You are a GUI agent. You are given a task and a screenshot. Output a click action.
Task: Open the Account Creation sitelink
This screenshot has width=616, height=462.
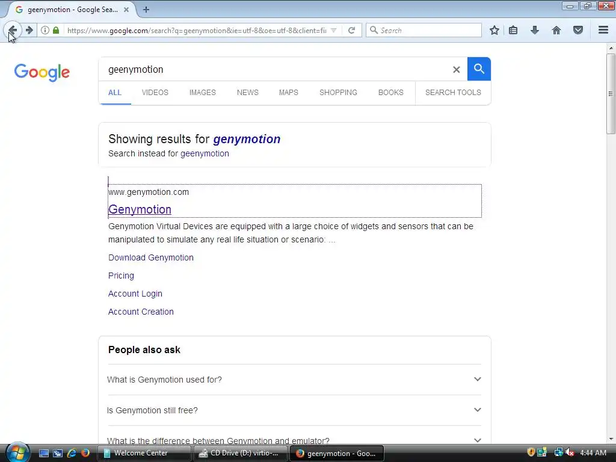(141, 312)
